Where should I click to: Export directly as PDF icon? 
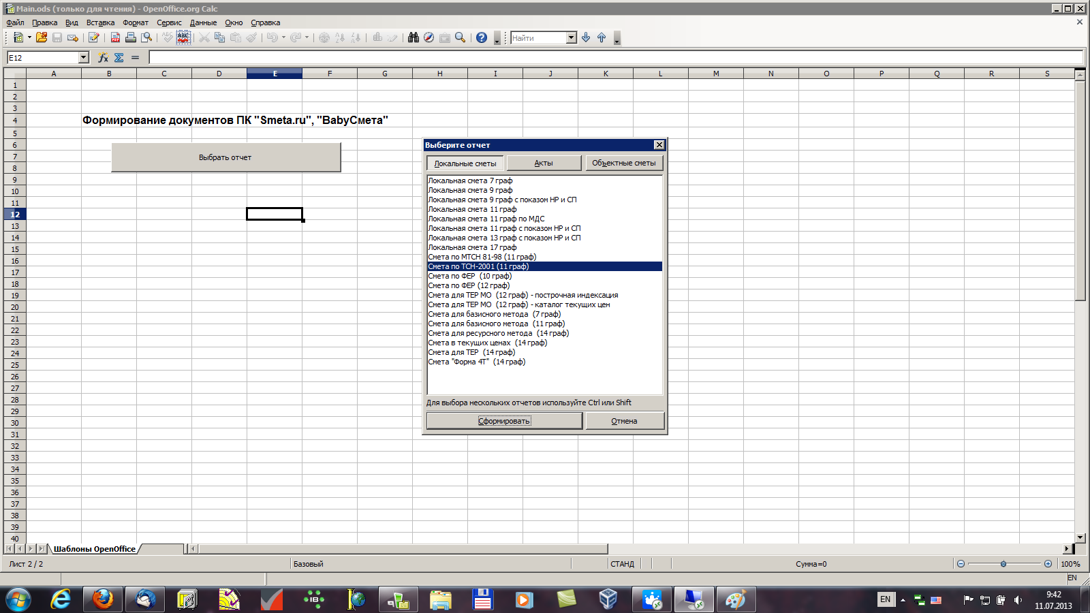pos(115,37)
